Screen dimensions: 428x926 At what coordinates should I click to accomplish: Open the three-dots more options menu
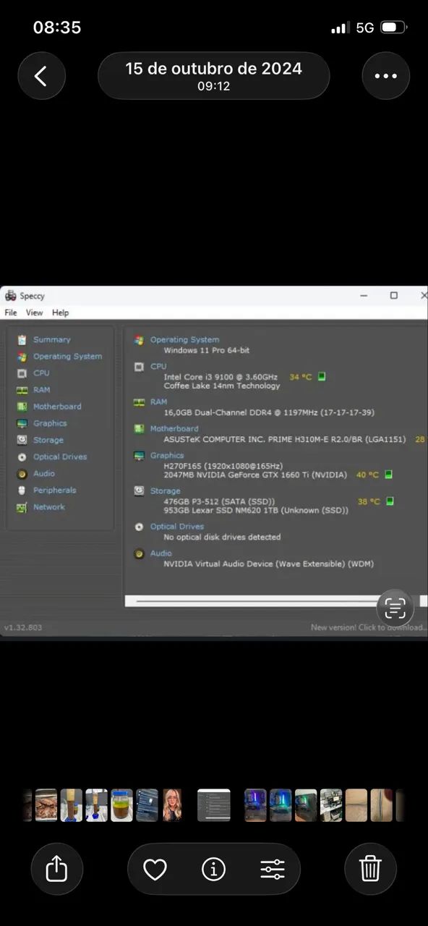click(385, 76)
